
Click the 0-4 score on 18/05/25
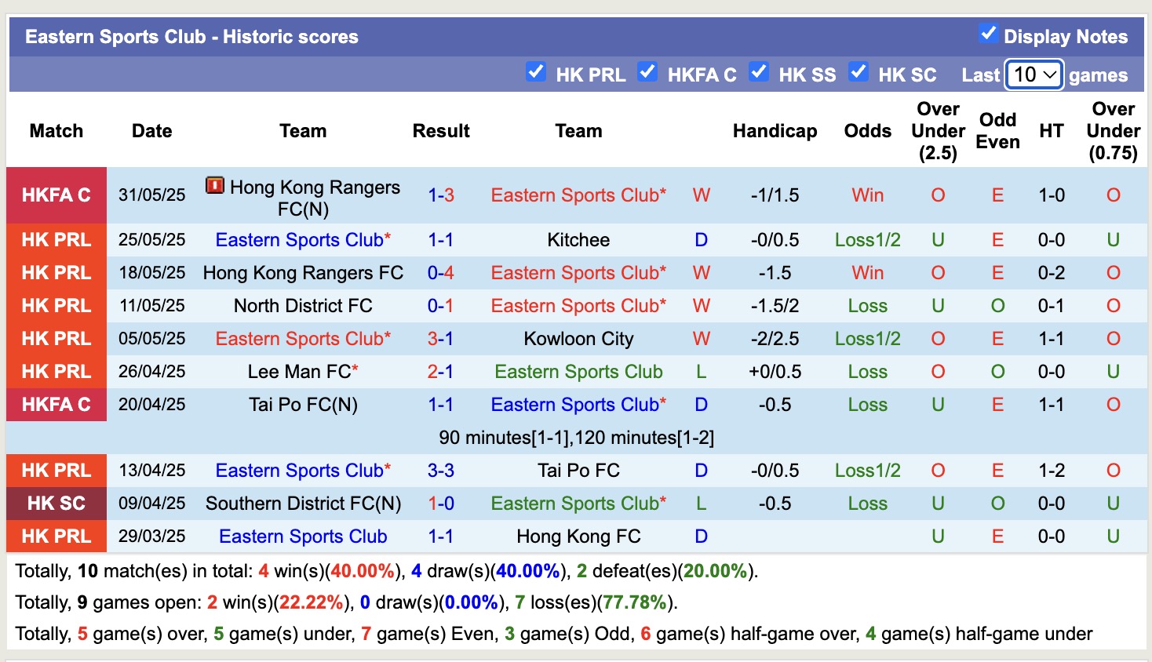point(440,273)
